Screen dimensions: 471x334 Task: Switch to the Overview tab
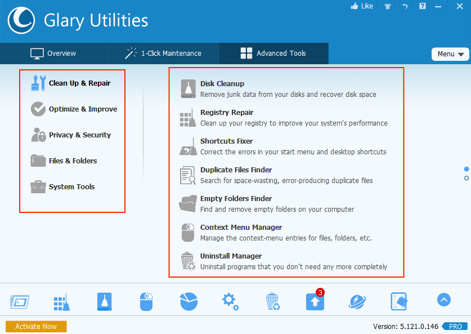(x=53, y=54)
